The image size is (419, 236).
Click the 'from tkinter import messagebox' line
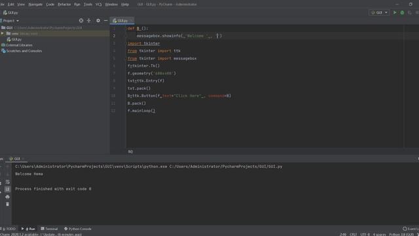click(x=162, y=58)
